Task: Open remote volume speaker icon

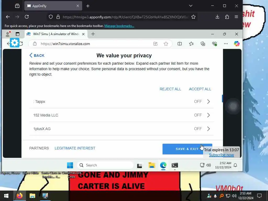Action: coord(209,165)
